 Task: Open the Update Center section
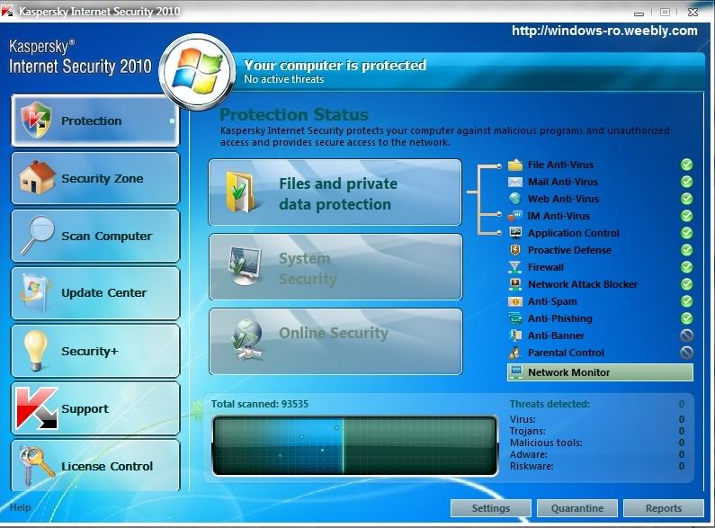(94, 292)
